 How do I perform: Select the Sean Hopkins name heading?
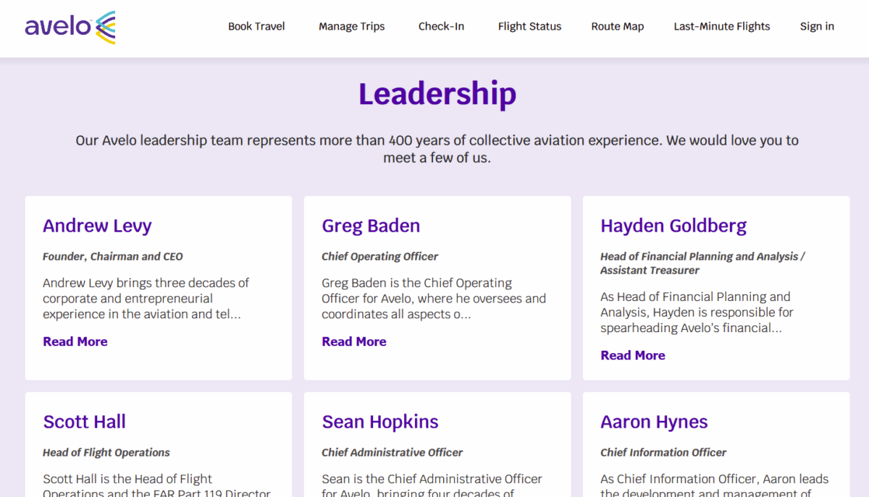click(x=379, y=422)
